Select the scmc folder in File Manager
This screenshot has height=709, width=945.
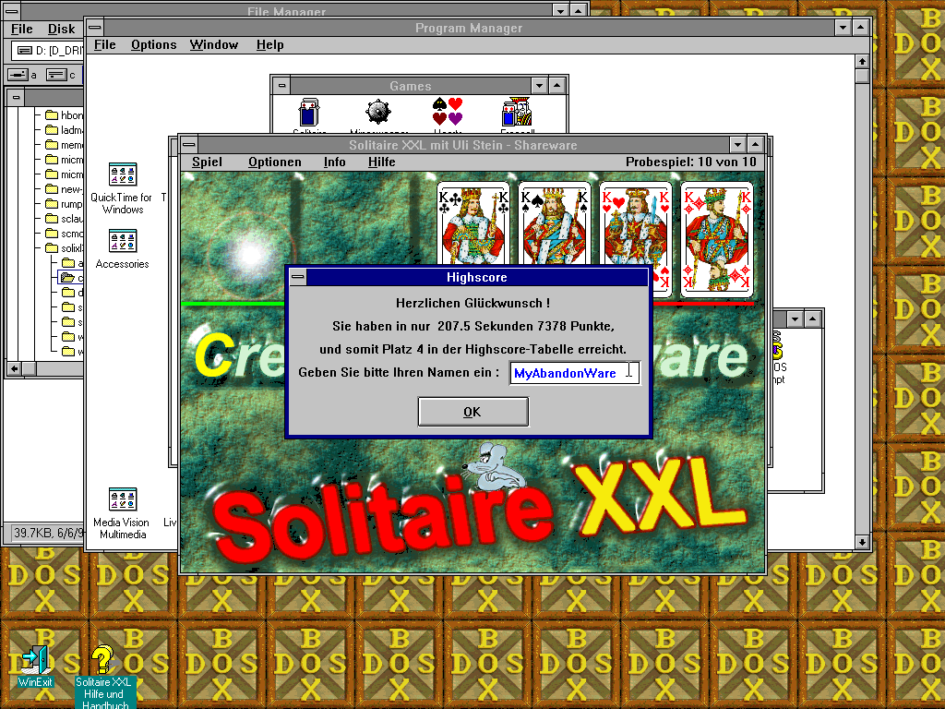(x=65, y=234)
